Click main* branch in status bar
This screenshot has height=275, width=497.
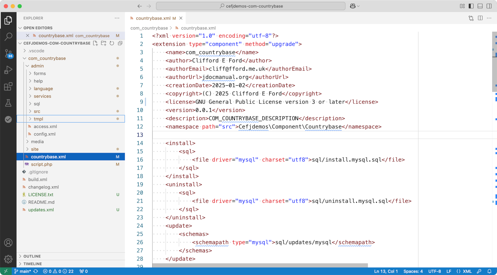click(x=22, y=271)
